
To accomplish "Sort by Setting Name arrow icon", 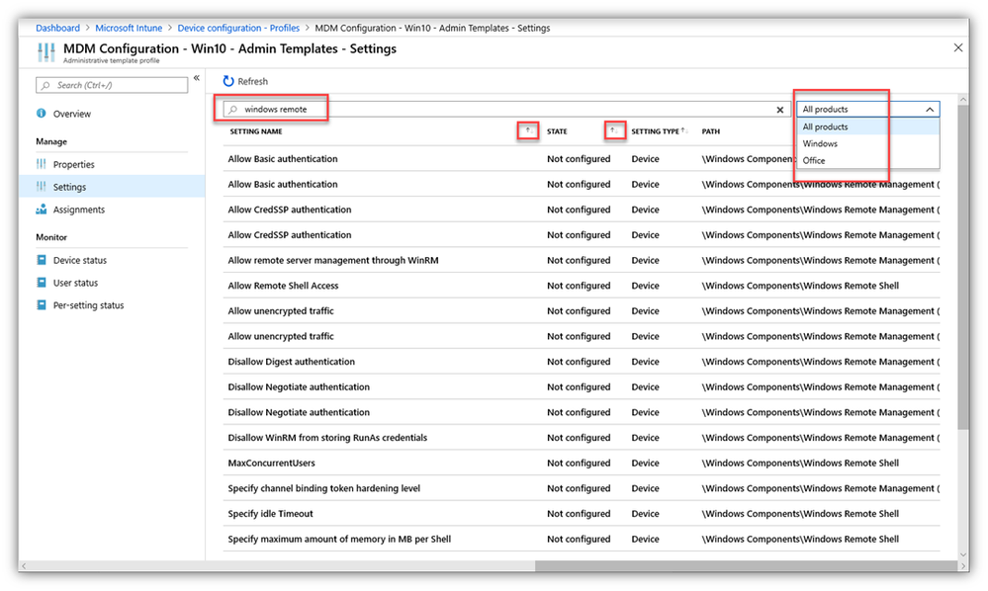I will click(528, 130).
